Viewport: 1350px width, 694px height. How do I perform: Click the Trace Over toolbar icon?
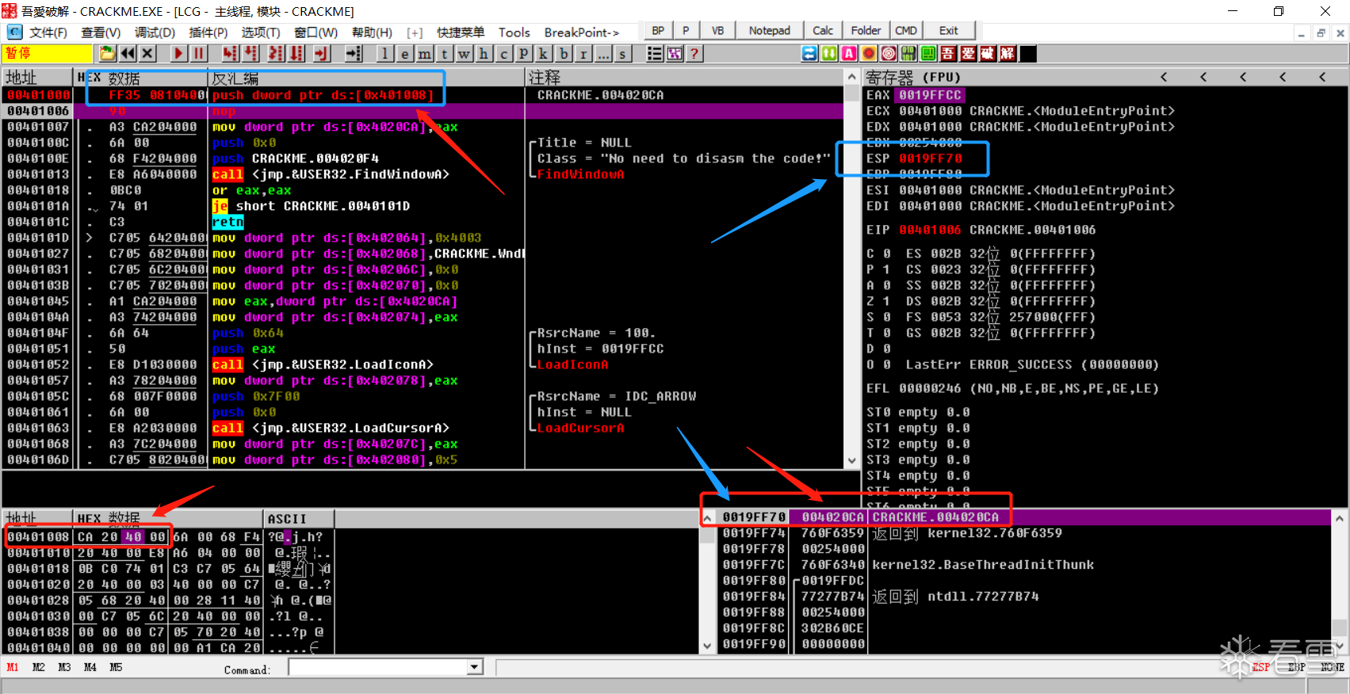click(296, 53)
